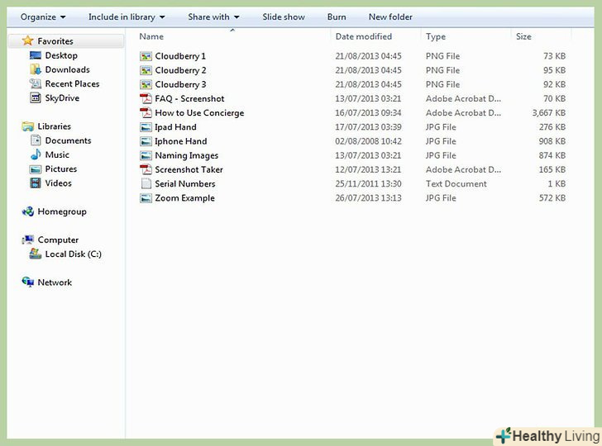Click the SkyDrive icon
Viewport: 602px width, 446px height.
36,97
